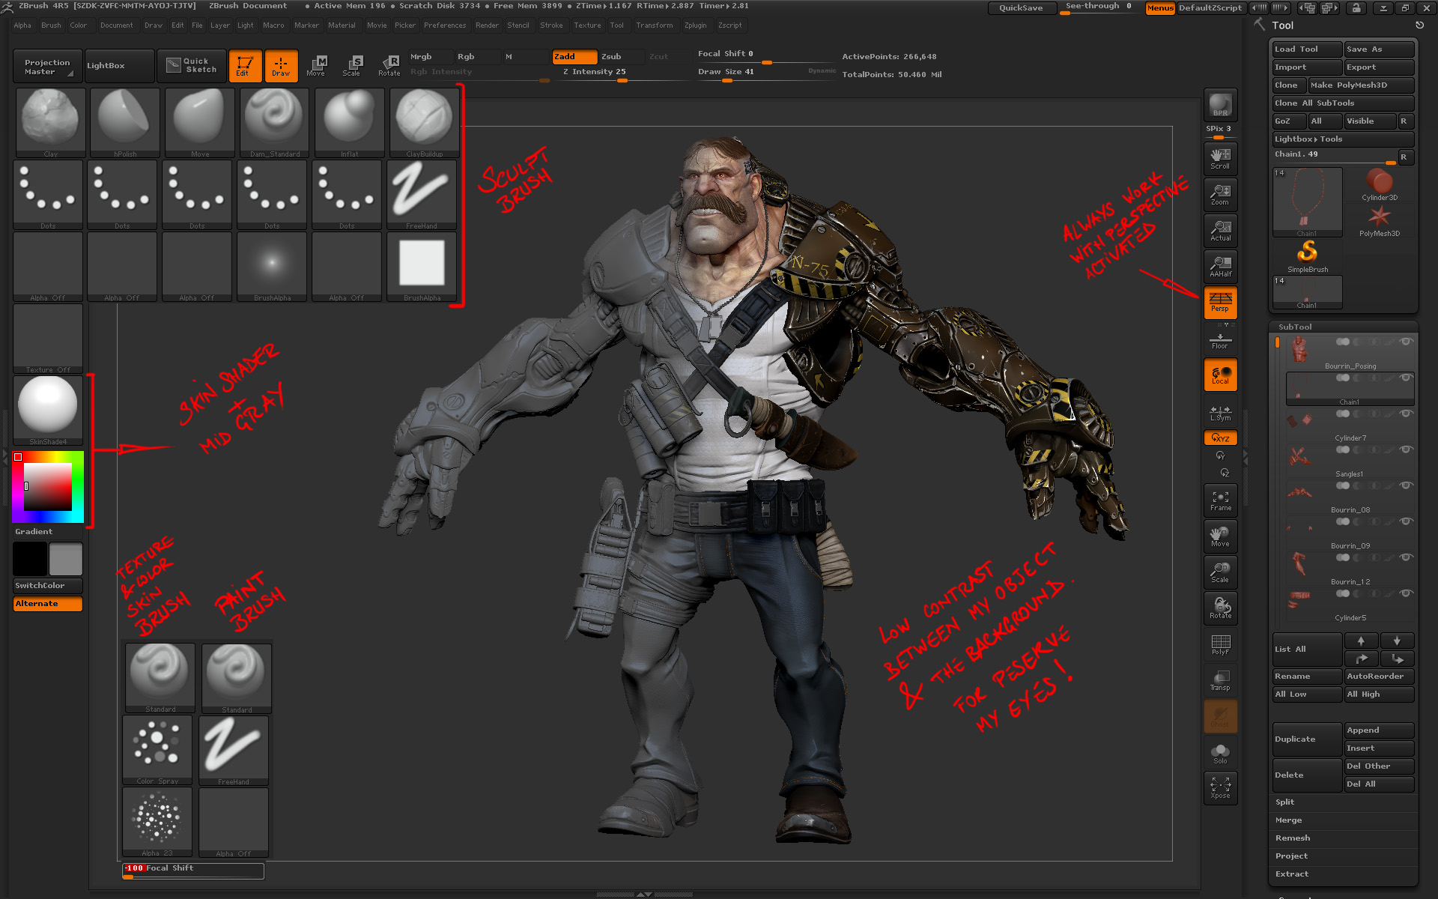Viewport: 1438px width, 899px height.
Task: Adjust the Draw Size slider
Action: coord(766,73)
